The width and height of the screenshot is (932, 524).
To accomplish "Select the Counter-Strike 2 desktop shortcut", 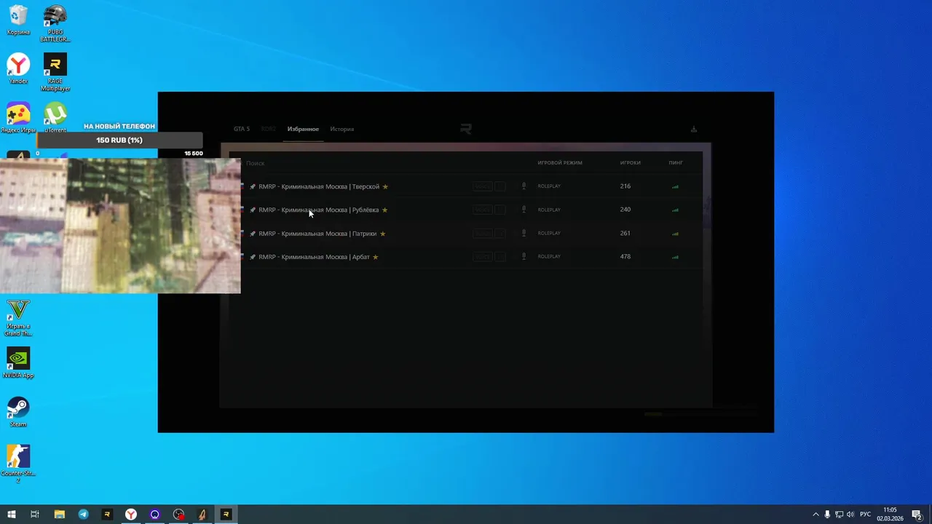I will pyautogui.click(x=18, y=464).
